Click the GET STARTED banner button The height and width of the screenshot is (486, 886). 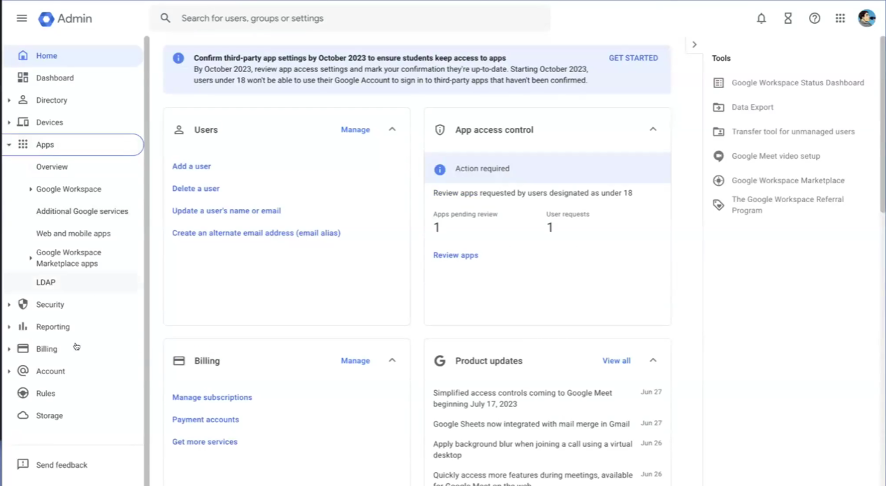point(633,58)
